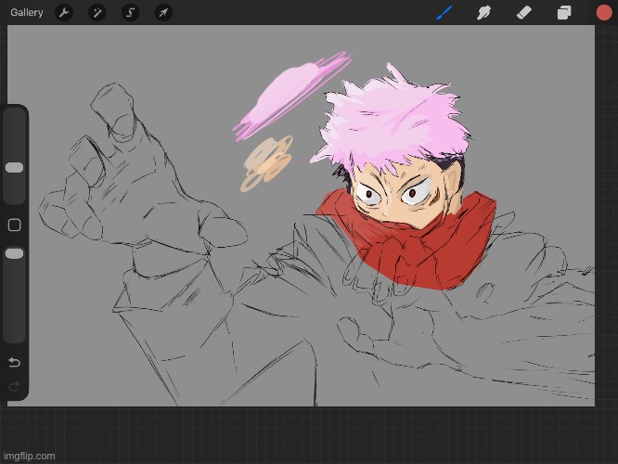Select the Brush tool
Screen dimensions: 618x464
444,13
